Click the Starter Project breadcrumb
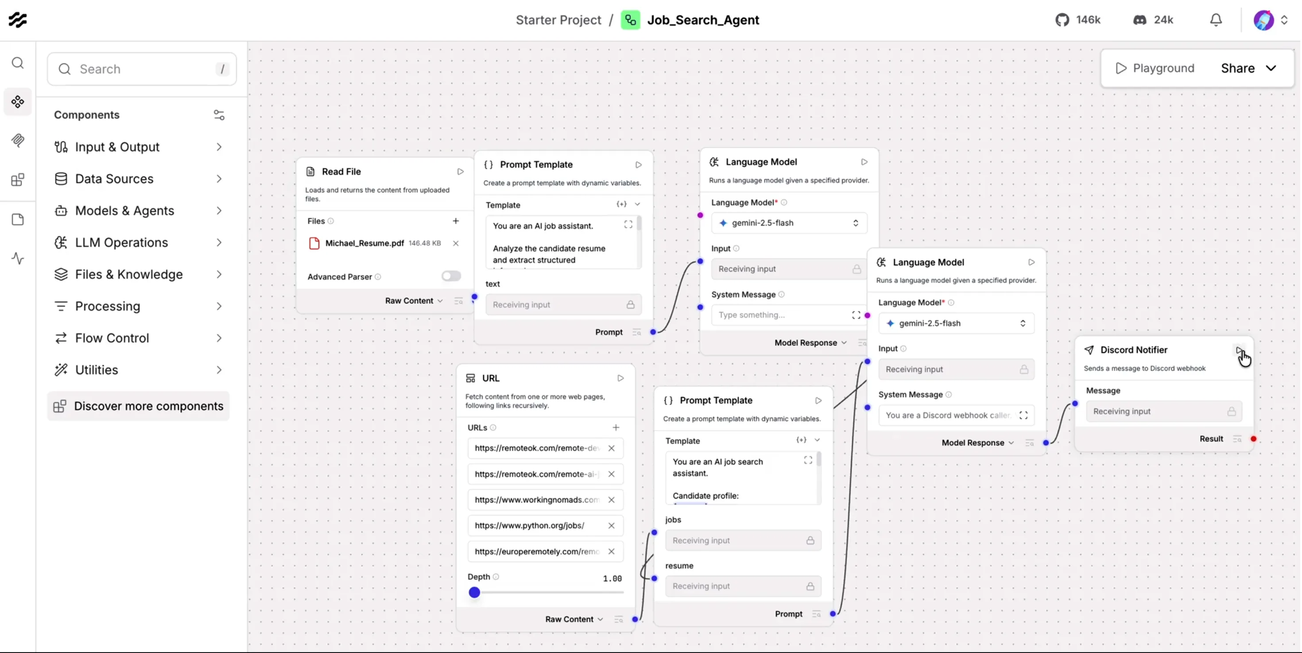 [558, 20]
